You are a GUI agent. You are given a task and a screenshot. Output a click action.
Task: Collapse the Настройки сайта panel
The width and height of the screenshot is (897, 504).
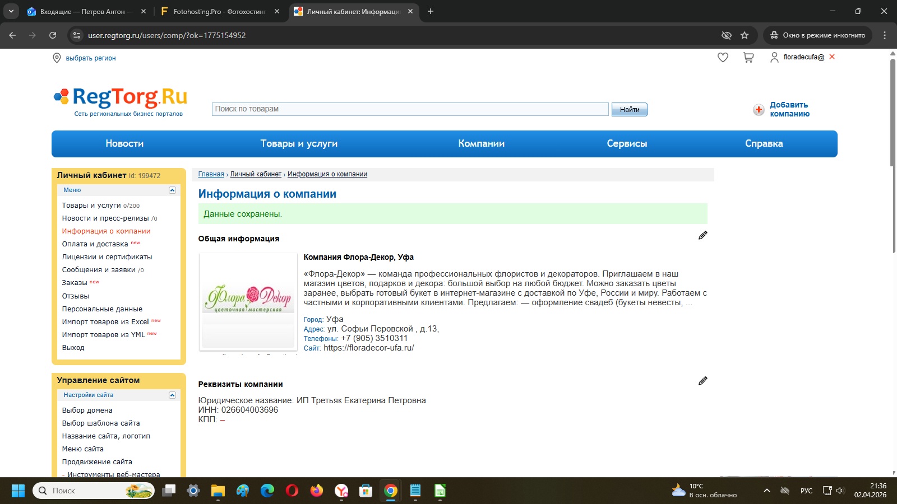(172, 395)
